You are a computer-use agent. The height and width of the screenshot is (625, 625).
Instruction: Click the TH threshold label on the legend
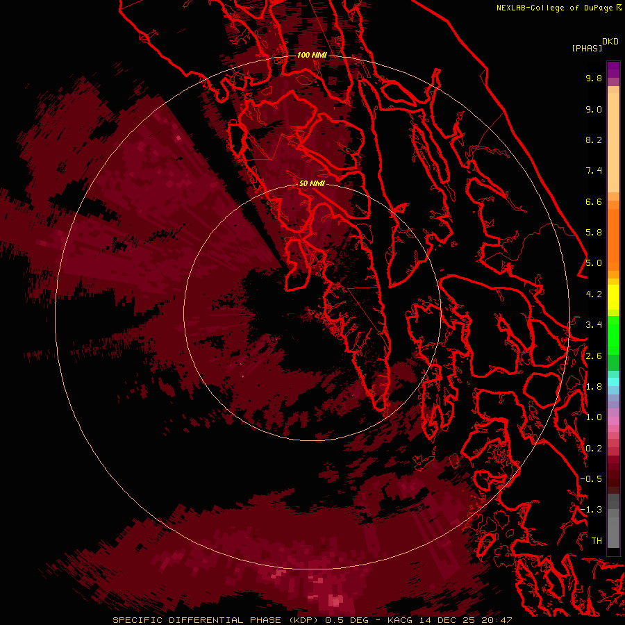point(597,541)
